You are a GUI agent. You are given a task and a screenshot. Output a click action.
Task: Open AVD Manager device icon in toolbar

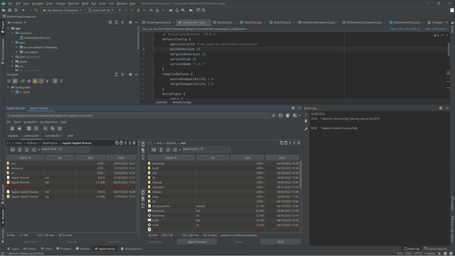click(x=177, y=10)
